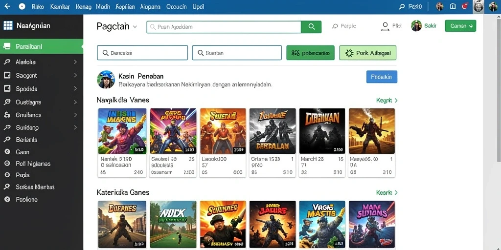This screenshot has height=250, width=501.
Task: Click the Spodrds sidebar icon
Action: coord(7,89)
